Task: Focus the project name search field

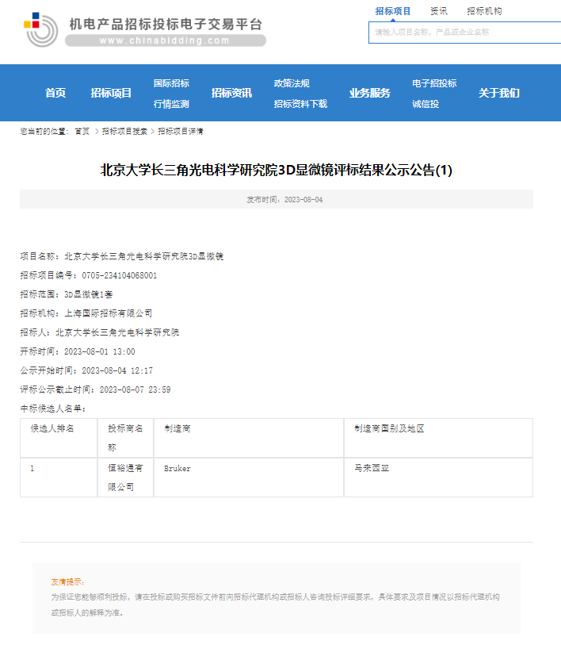Action: (464, 33)
